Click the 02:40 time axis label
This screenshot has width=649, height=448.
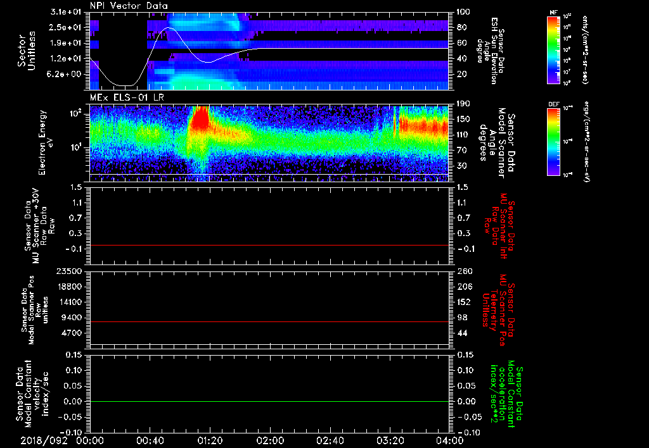(330, 440)
